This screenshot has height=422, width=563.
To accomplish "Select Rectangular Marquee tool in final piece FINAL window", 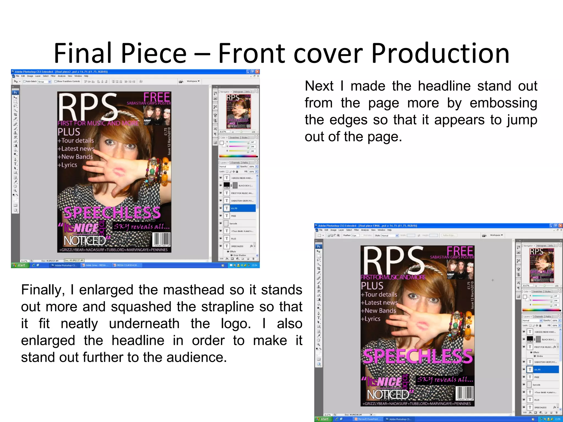I will 319,255.
